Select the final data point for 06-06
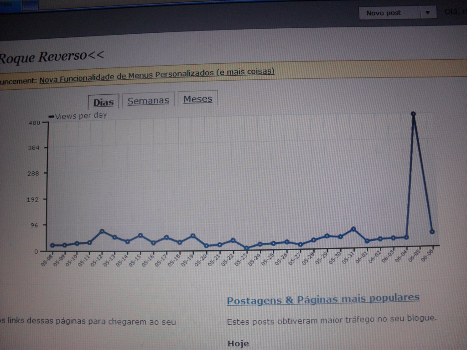The image size is (467, 350). 432,232
